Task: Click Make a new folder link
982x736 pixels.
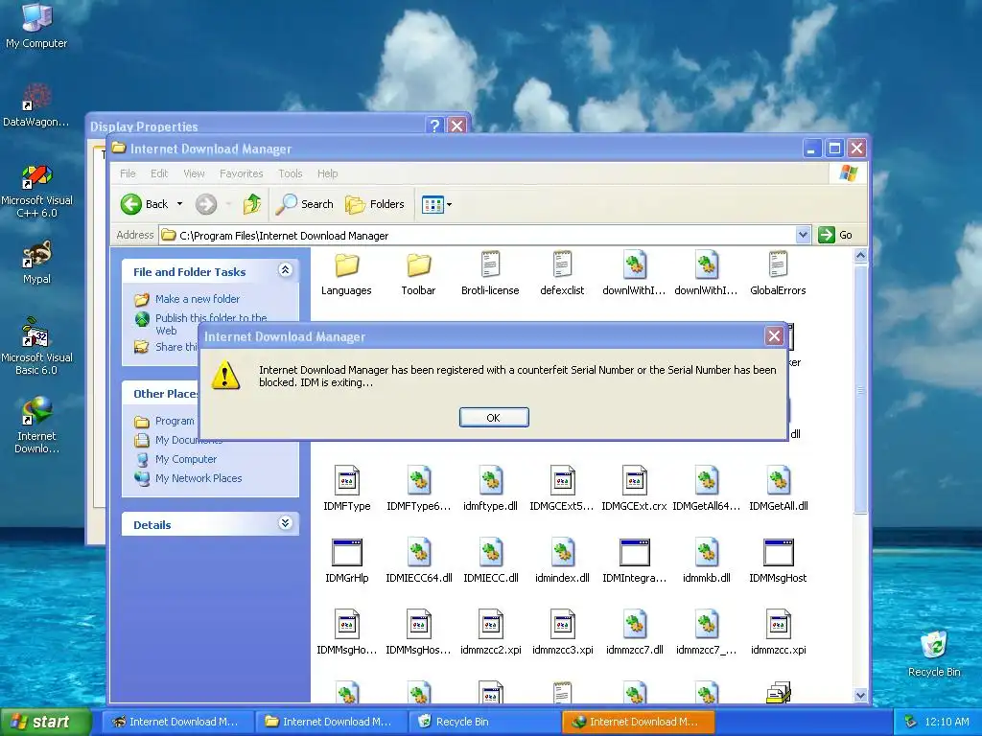Action: click(x=198, y=299)
